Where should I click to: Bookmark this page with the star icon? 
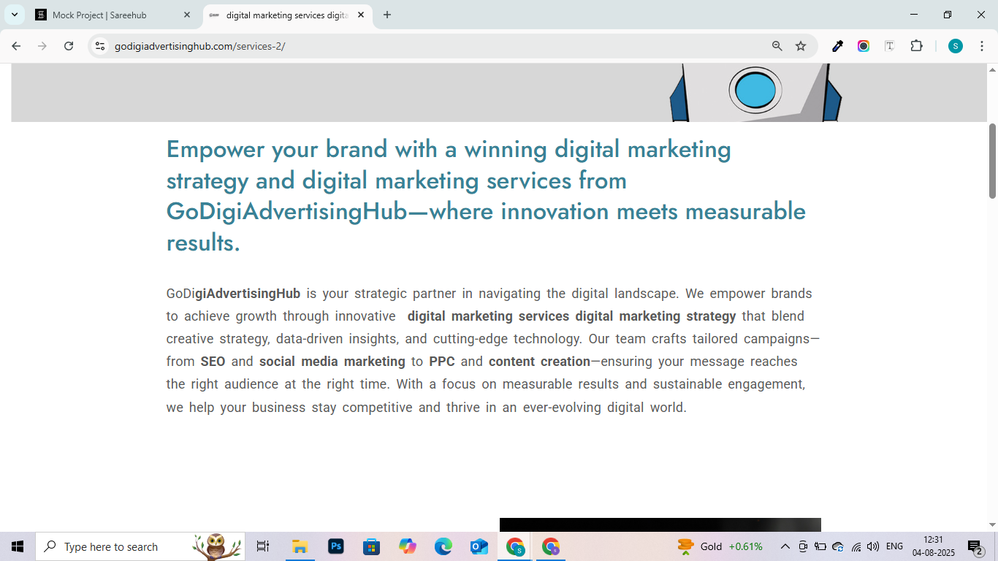point(801,46)
